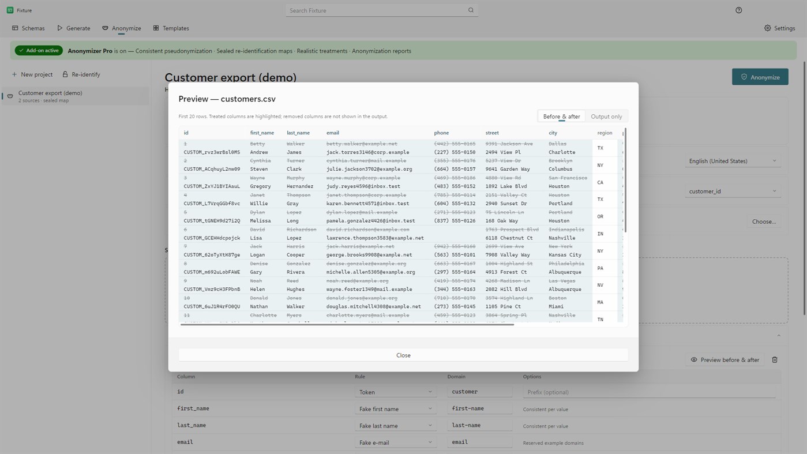Click the preview vertical scrollbar

(x=625, y=181)
